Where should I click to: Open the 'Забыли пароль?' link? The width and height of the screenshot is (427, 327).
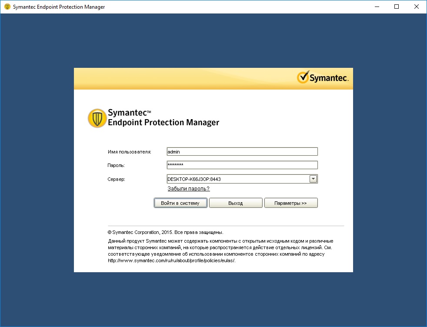(188, 189)
